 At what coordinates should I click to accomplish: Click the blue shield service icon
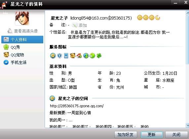[59, 56]
